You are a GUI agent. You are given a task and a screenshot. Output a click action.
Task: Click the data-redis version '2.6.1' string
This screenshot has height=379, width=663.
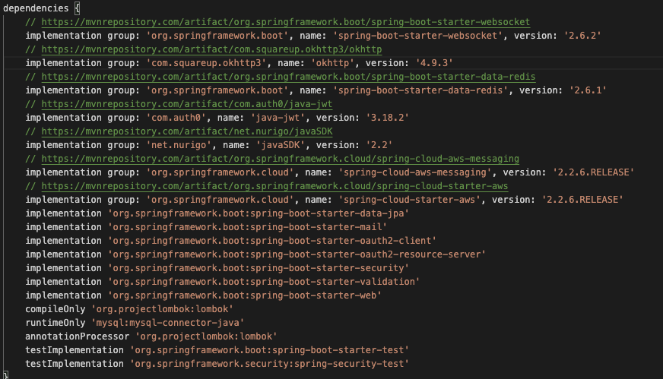click(x=588, y=90)
